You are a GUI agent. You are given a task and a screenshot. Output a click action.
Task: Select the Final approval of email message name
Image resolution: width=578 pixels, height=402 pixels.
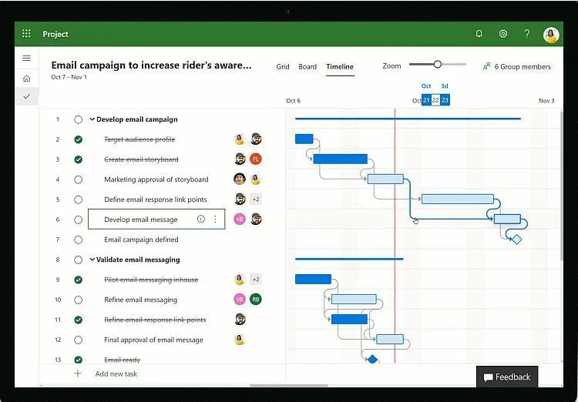153,340
